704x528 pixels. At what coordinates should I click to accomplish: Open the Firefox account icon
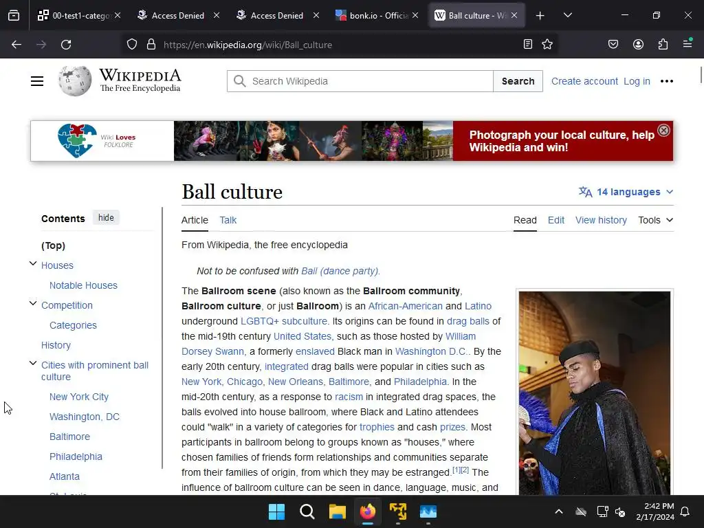638,44
